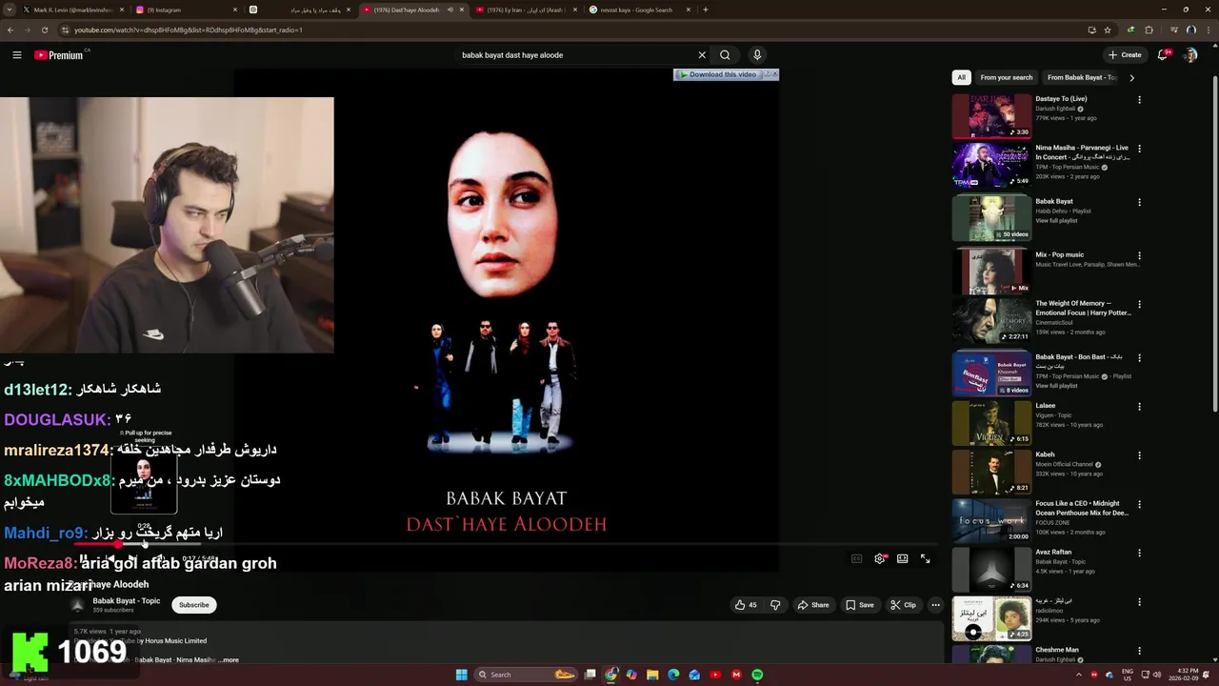Open Babak Bayat - Bon Bast playlist title
The height and width of the screenshot is (686, 1219).
pos(1079,361)
